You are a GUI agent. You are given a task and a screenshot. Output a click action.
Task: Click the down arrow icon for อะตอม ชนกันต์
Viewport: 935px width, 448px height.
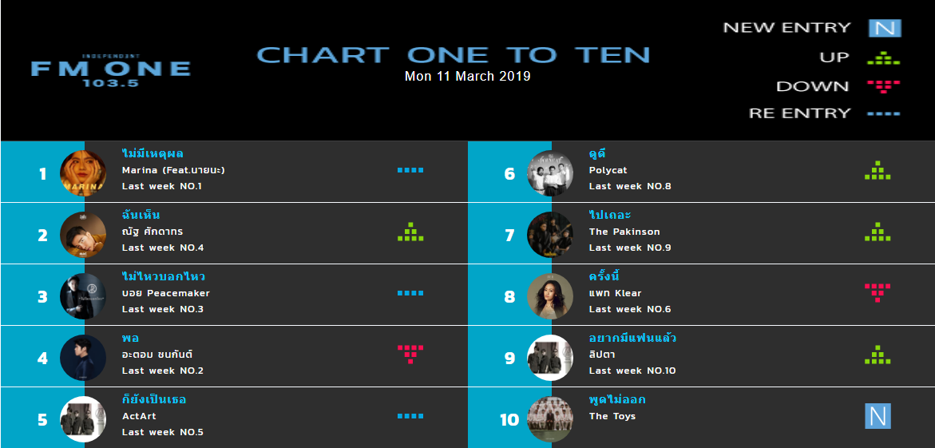point(410,355)
